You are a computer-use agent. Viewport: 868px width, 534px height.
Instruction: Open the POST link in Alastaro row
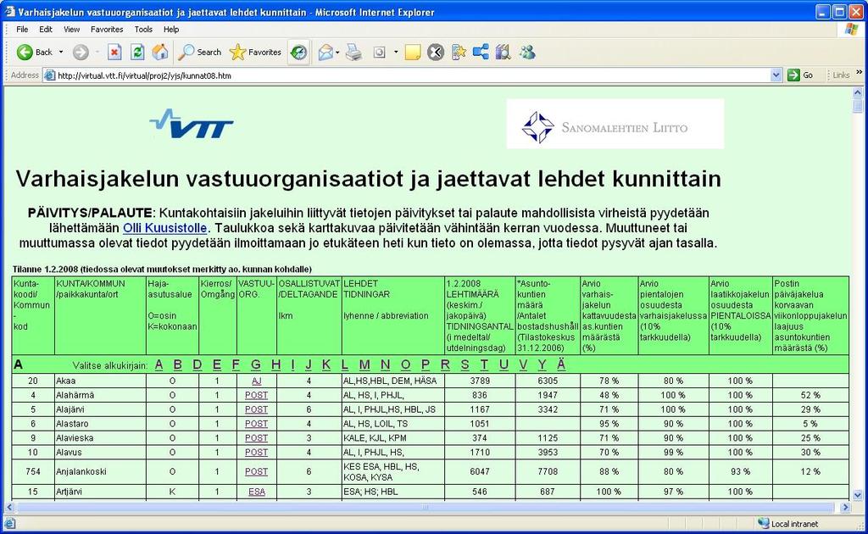pos(256,424)
